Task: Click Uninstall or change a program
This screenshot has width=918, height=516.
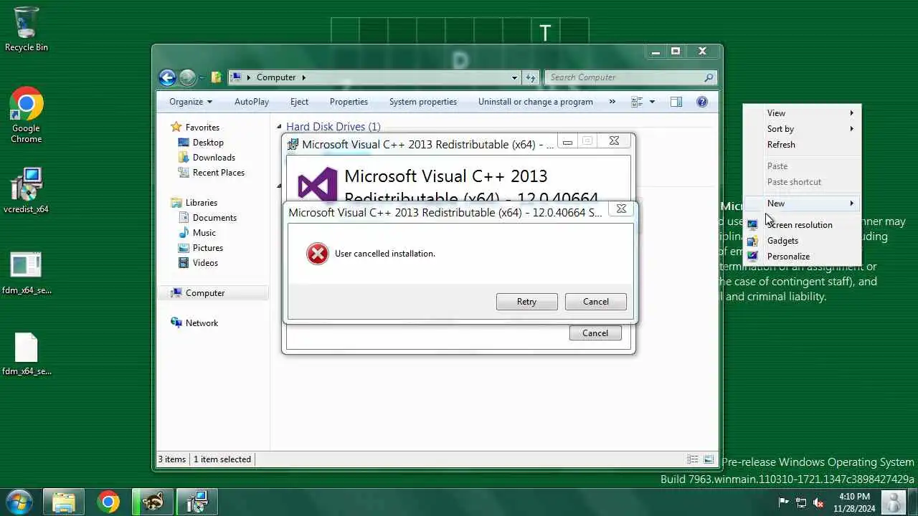Action: tap(535, 102)
